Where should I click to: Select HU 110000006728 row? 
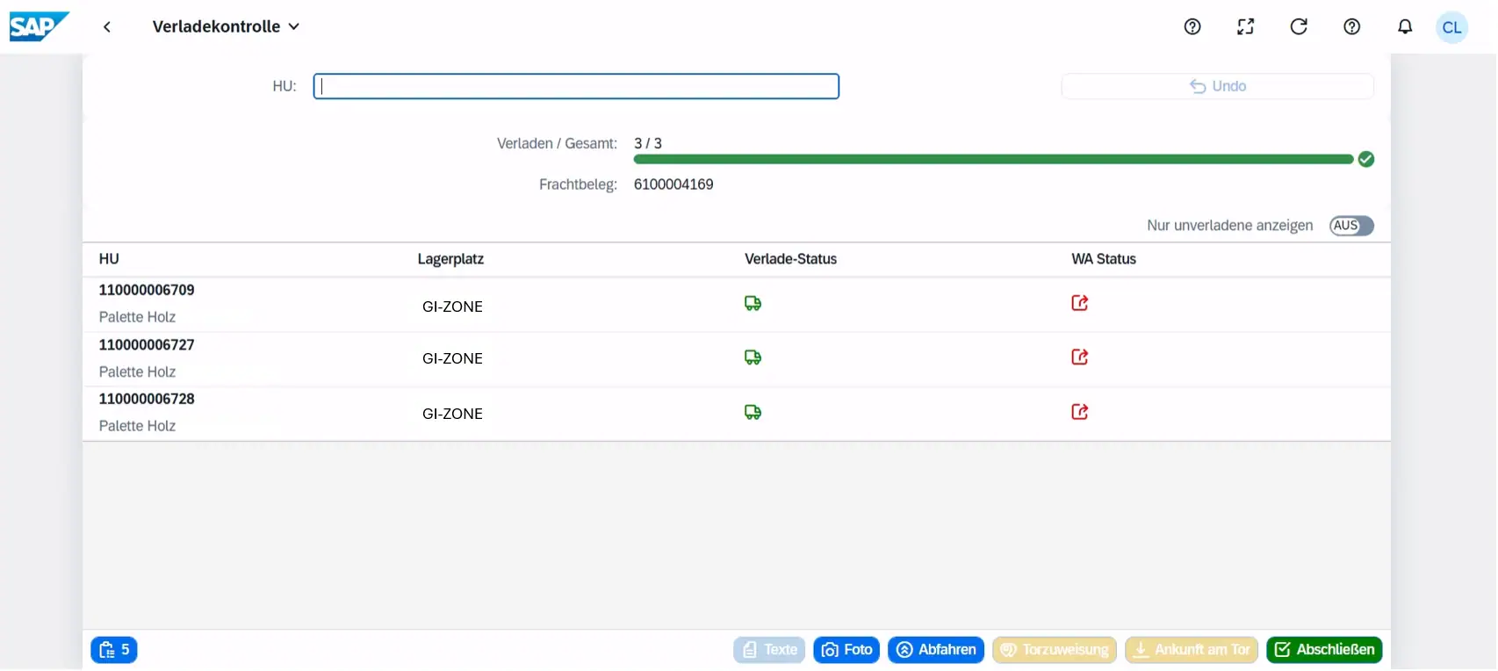(x=737, y=414)
